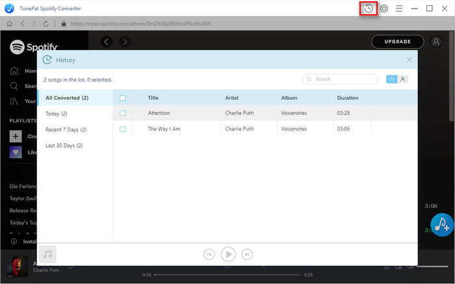Click Charlie Puth in the now-playing bar

[46, 270]
